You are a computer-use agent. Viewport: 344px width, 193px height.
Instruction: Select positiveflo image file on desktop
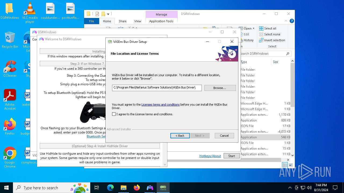[70, 11]
